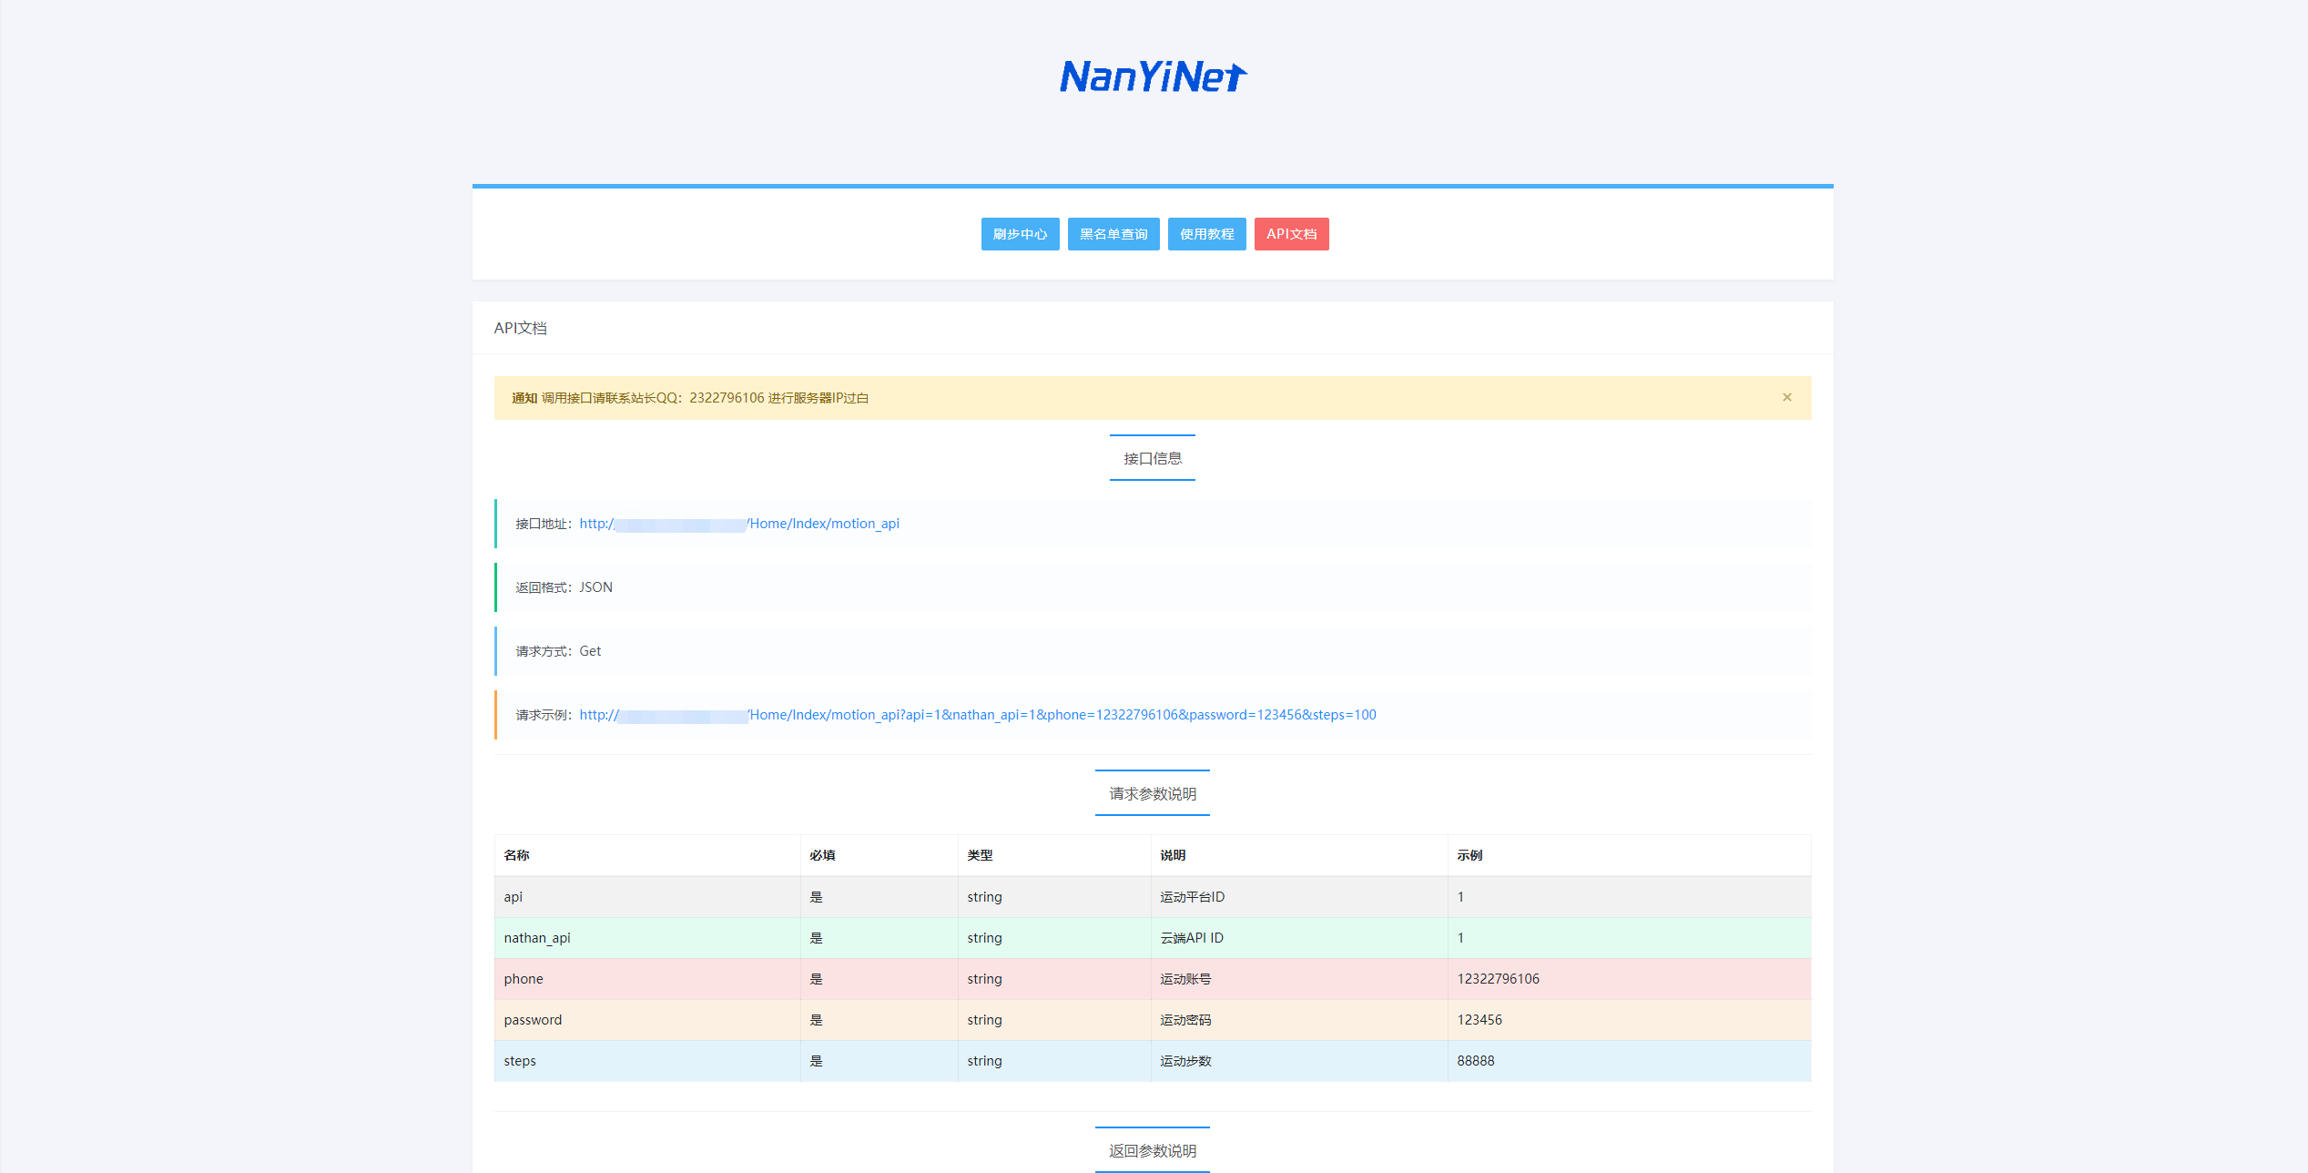The height and width of the screenshot is (1173, 2308).
Task: Click the 请求参数说明 section heading
Action: (x=1152, y=794)
